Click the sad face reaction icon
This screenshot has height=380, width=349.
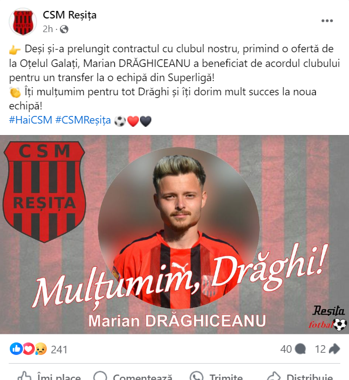(41, 349)
